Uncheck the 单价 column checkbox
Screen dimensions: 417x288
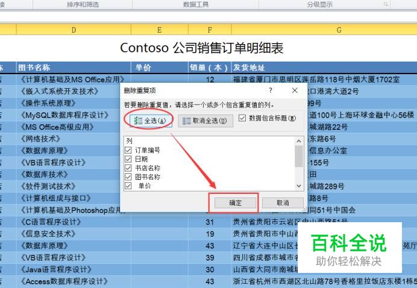(128, 186)
